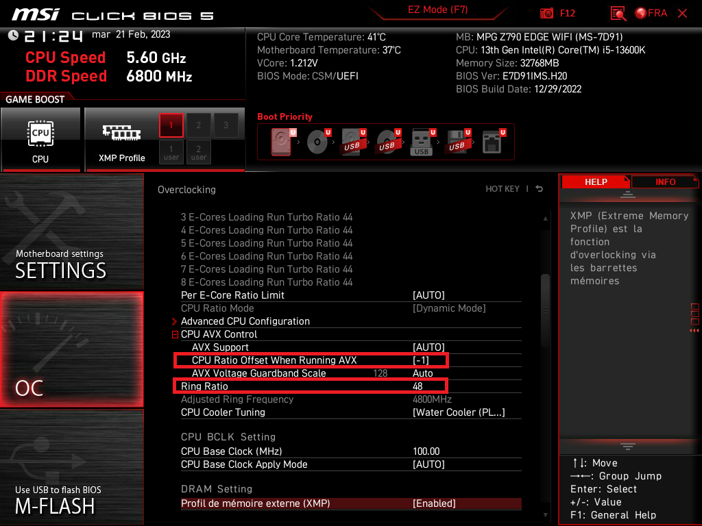This screenshot has height=526, width=702.
Task: Click the Boot Priority heading
Action: (285, 116)
